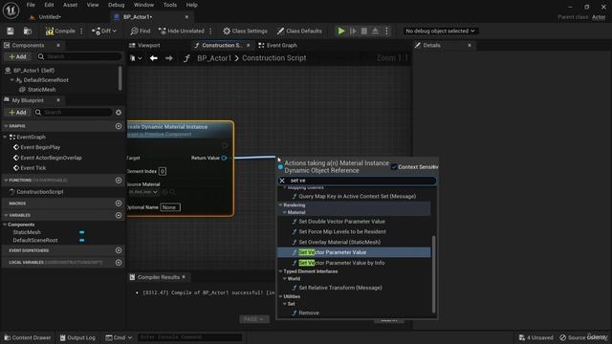Open the Edit menu
This screenshot has height=344, width=612.
point(49,5)
